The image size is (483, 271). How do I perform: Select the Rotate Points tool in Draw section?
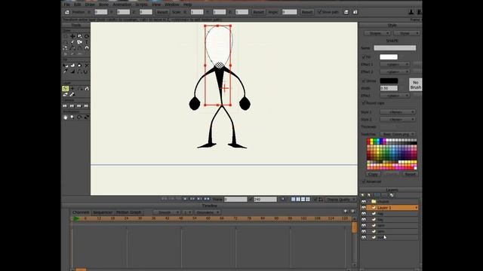87,36
